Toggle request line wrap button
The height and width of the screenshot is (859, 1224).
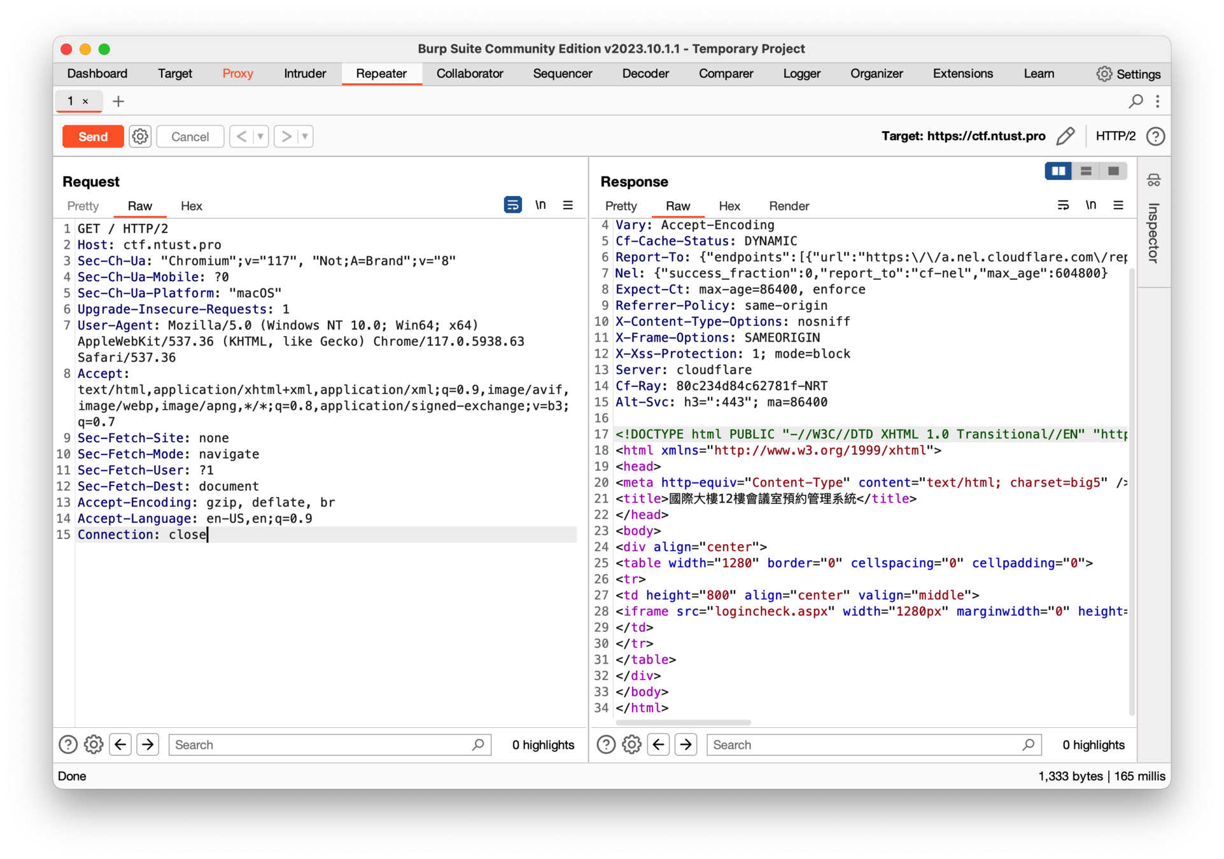(x=512, y=205)
